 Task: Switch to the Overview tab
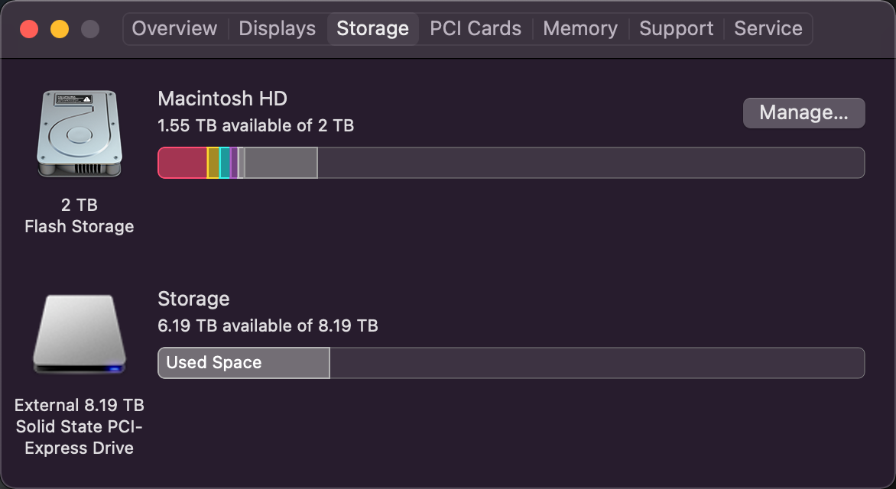174,29
